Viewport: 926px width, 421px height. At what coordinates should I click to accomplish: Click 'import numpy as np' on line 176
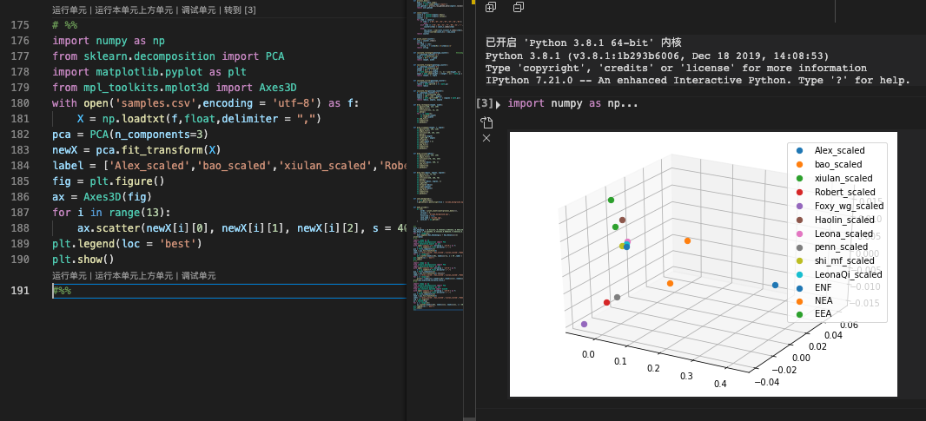[109, 41]
